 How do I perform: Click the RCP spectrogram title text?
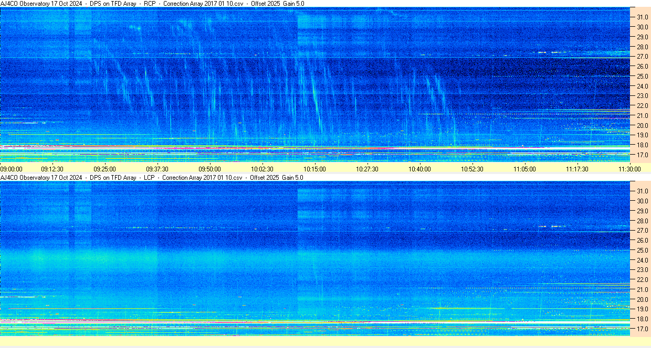click(152, 4)
